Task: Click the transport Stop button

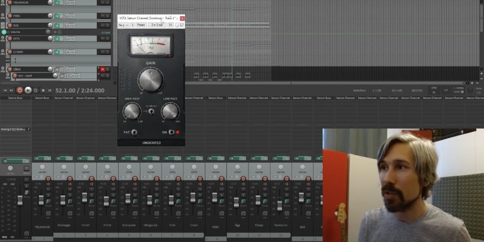Action: [x=43, y=90]
